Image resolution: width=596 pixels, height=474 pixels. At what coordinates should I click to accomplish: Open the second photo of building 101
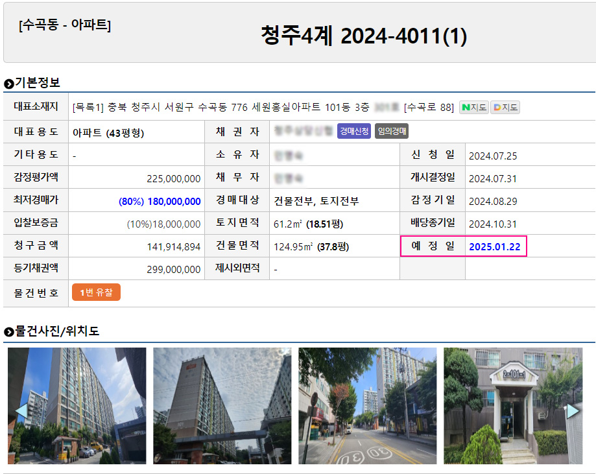(222, 405)
